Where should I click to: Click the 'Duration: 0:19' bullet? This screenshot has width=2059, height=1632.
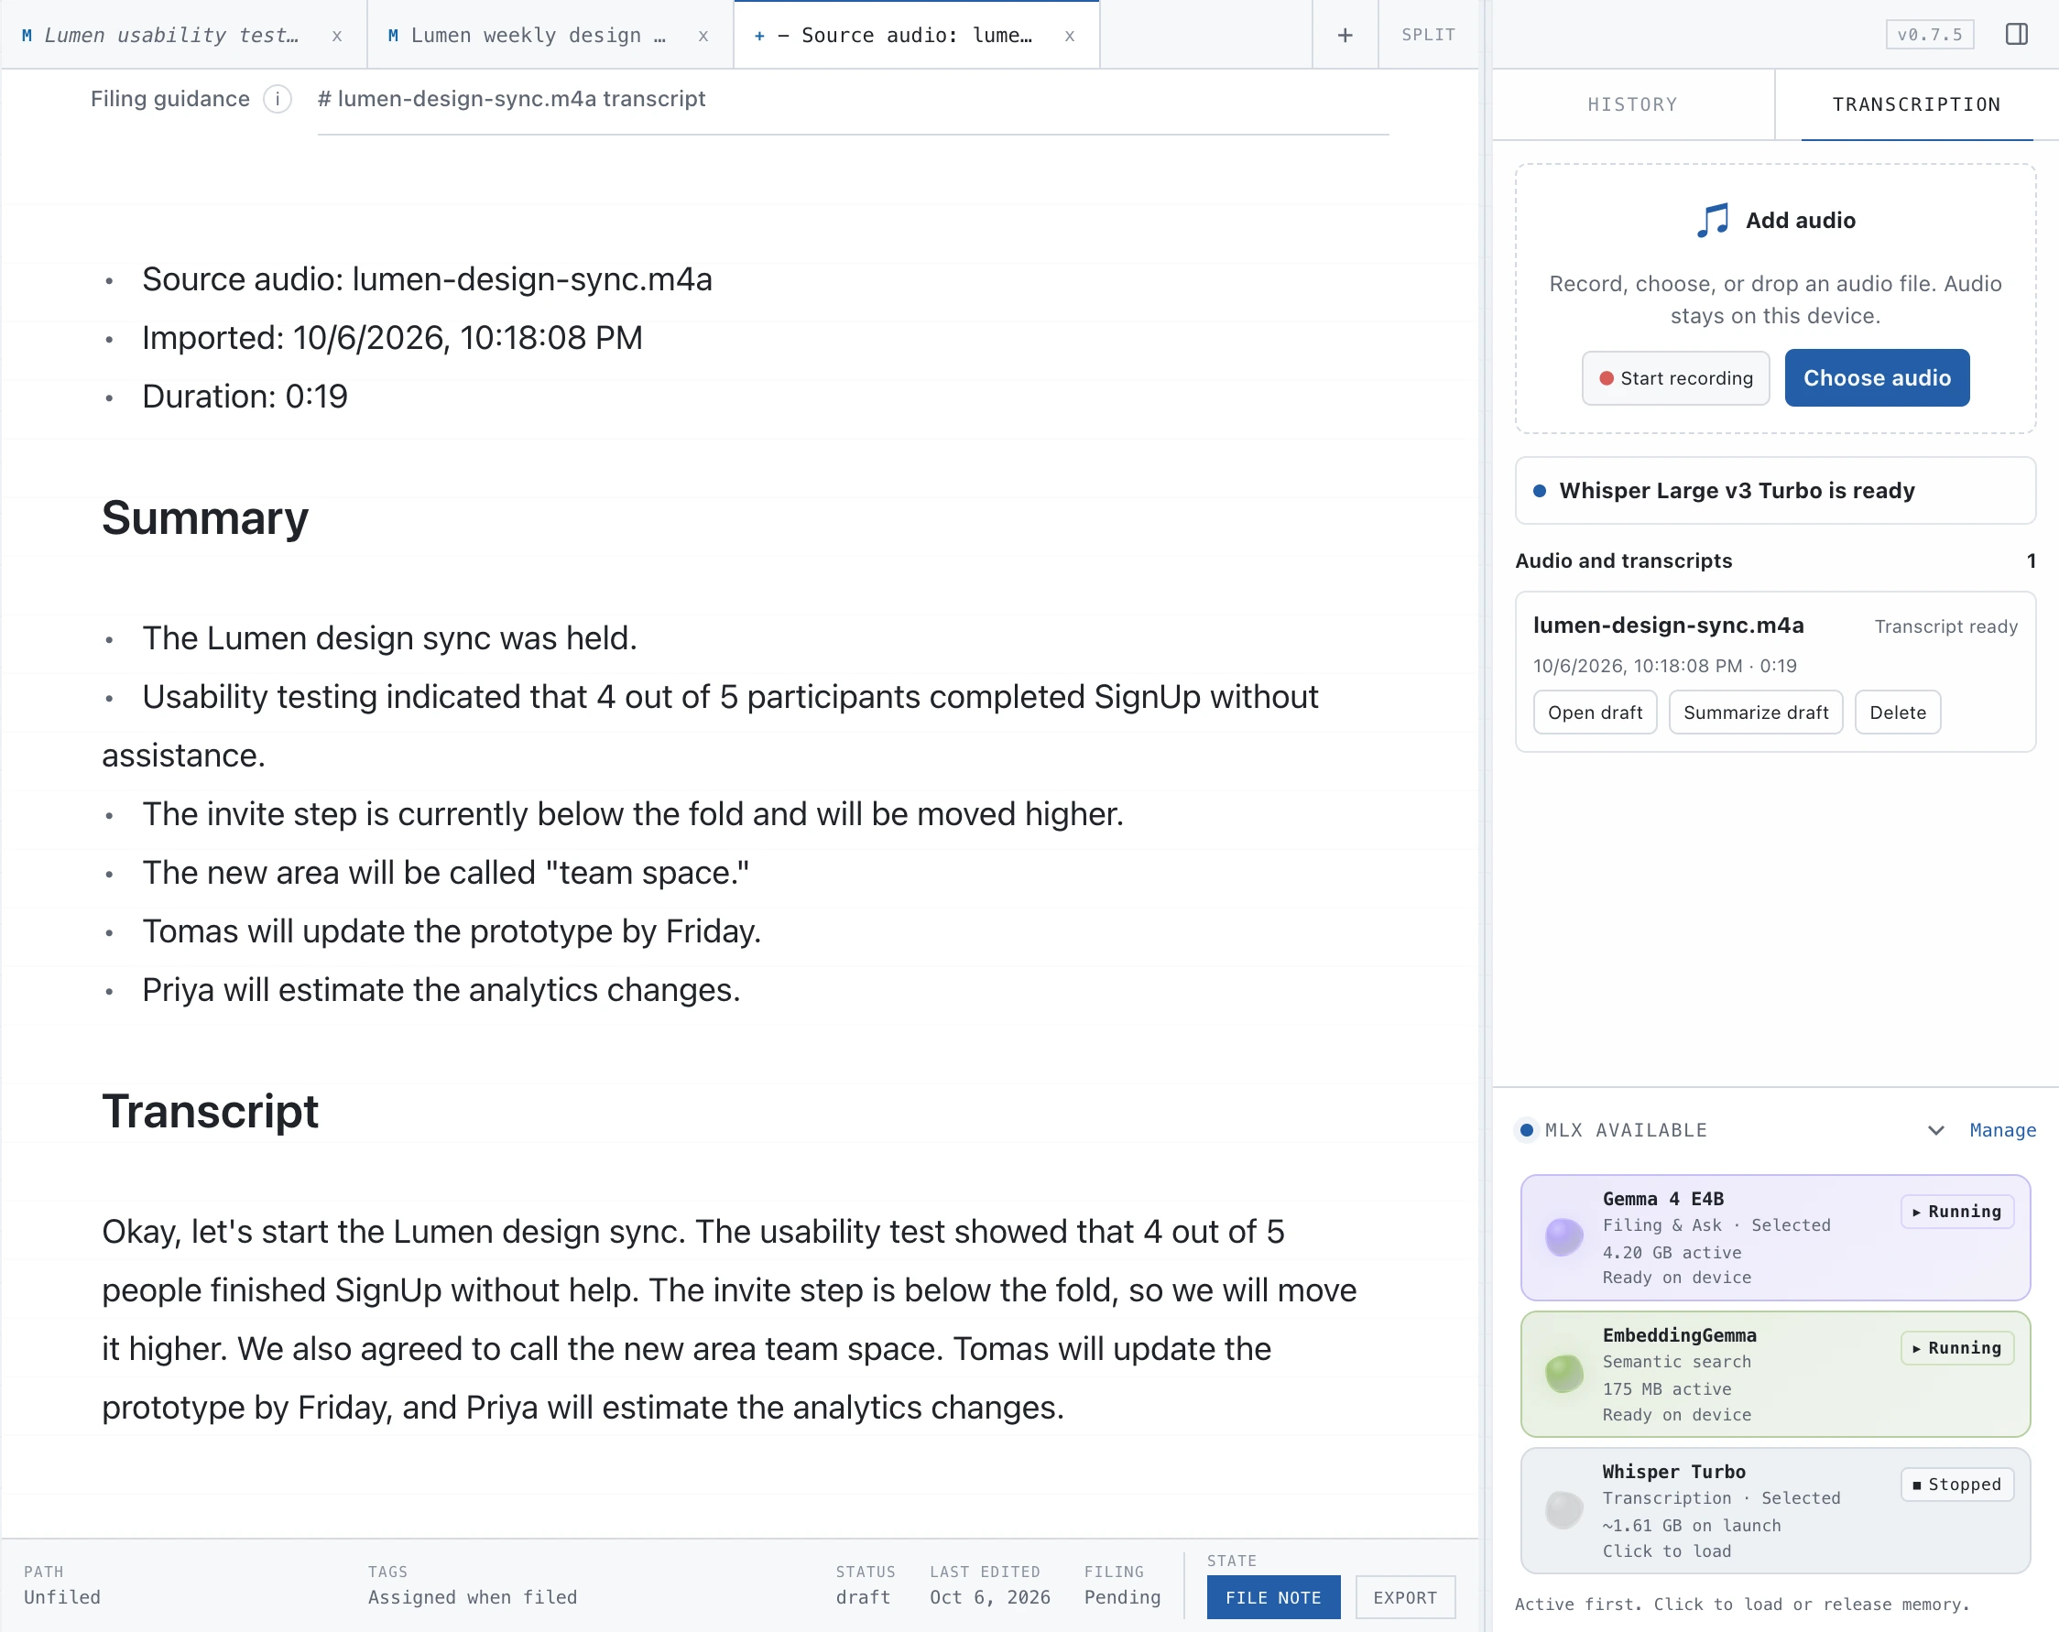click(x=245, y=397)
